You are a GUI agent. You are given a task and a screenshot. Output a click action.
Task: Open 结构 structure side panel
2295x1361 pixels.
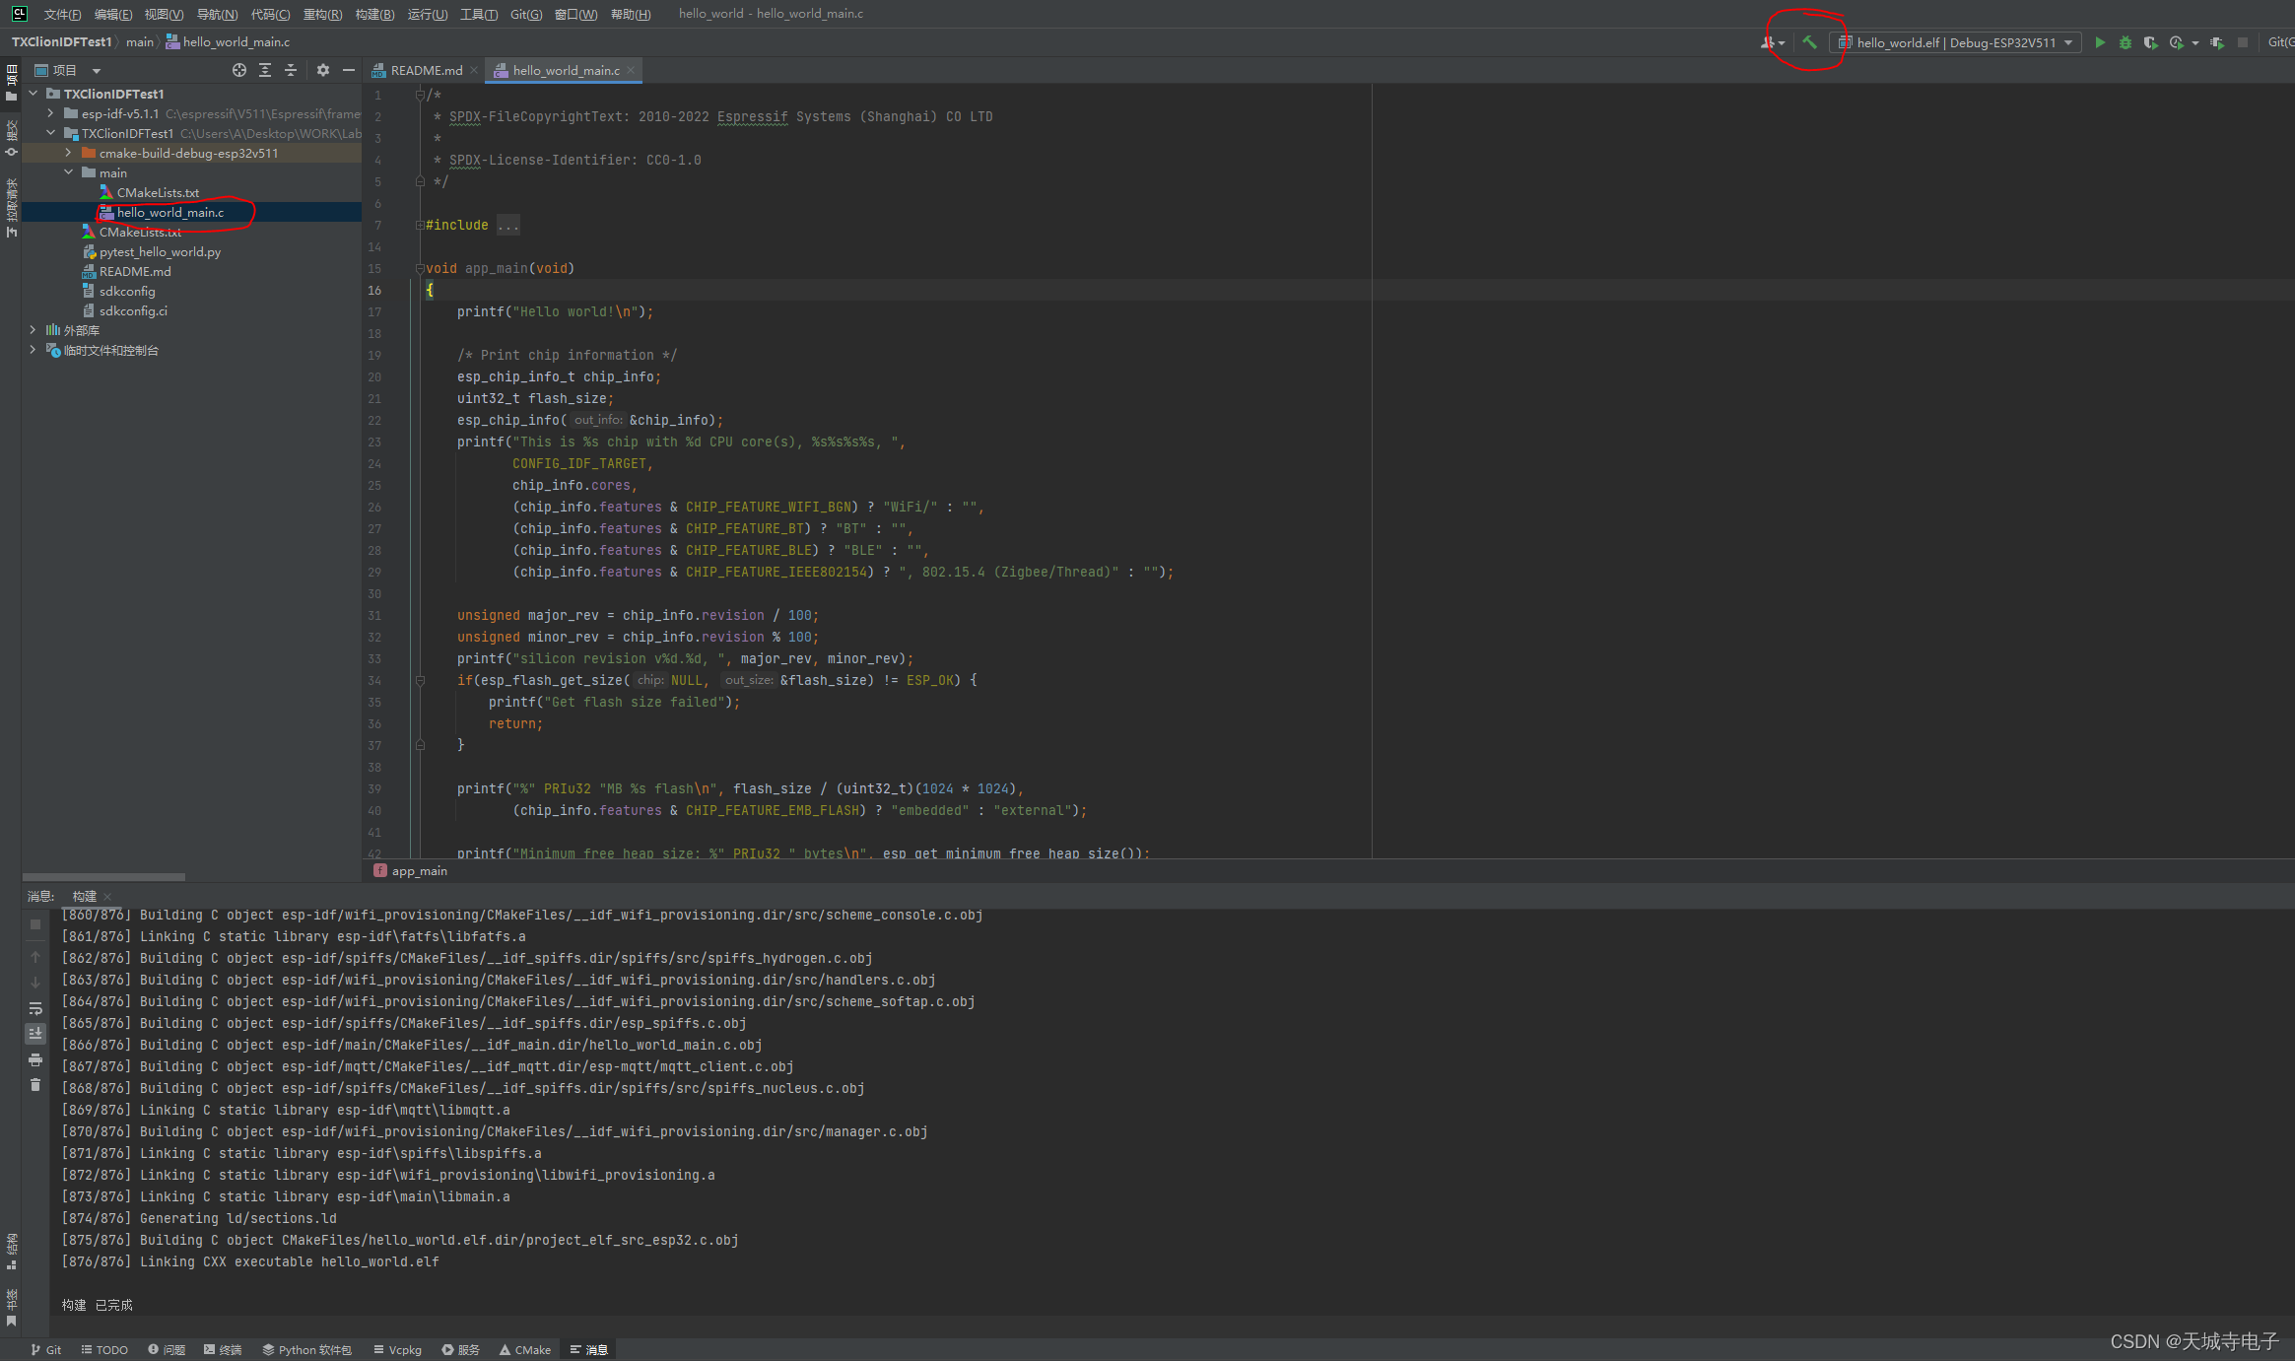tap(11, 1251)
